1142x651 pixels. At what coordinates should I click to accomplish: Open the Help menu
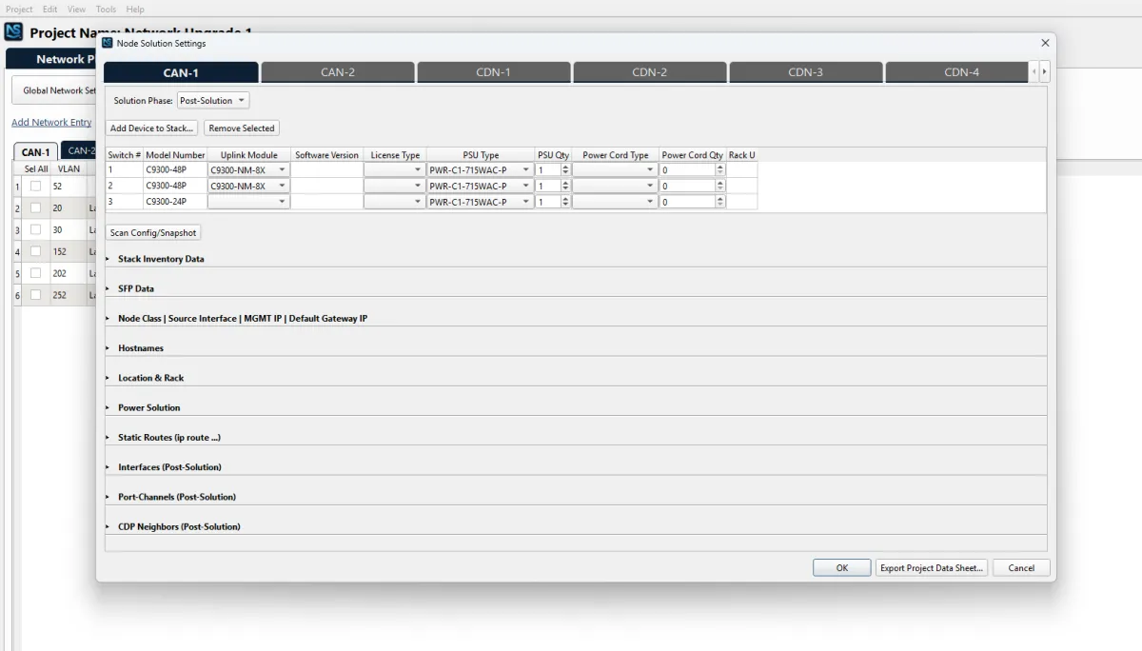click(135, 9)
